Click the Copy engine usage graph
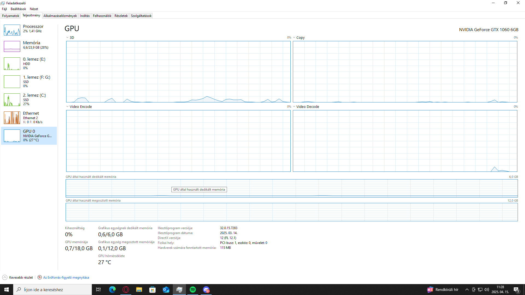525x295 pixels. coord(405,72)
